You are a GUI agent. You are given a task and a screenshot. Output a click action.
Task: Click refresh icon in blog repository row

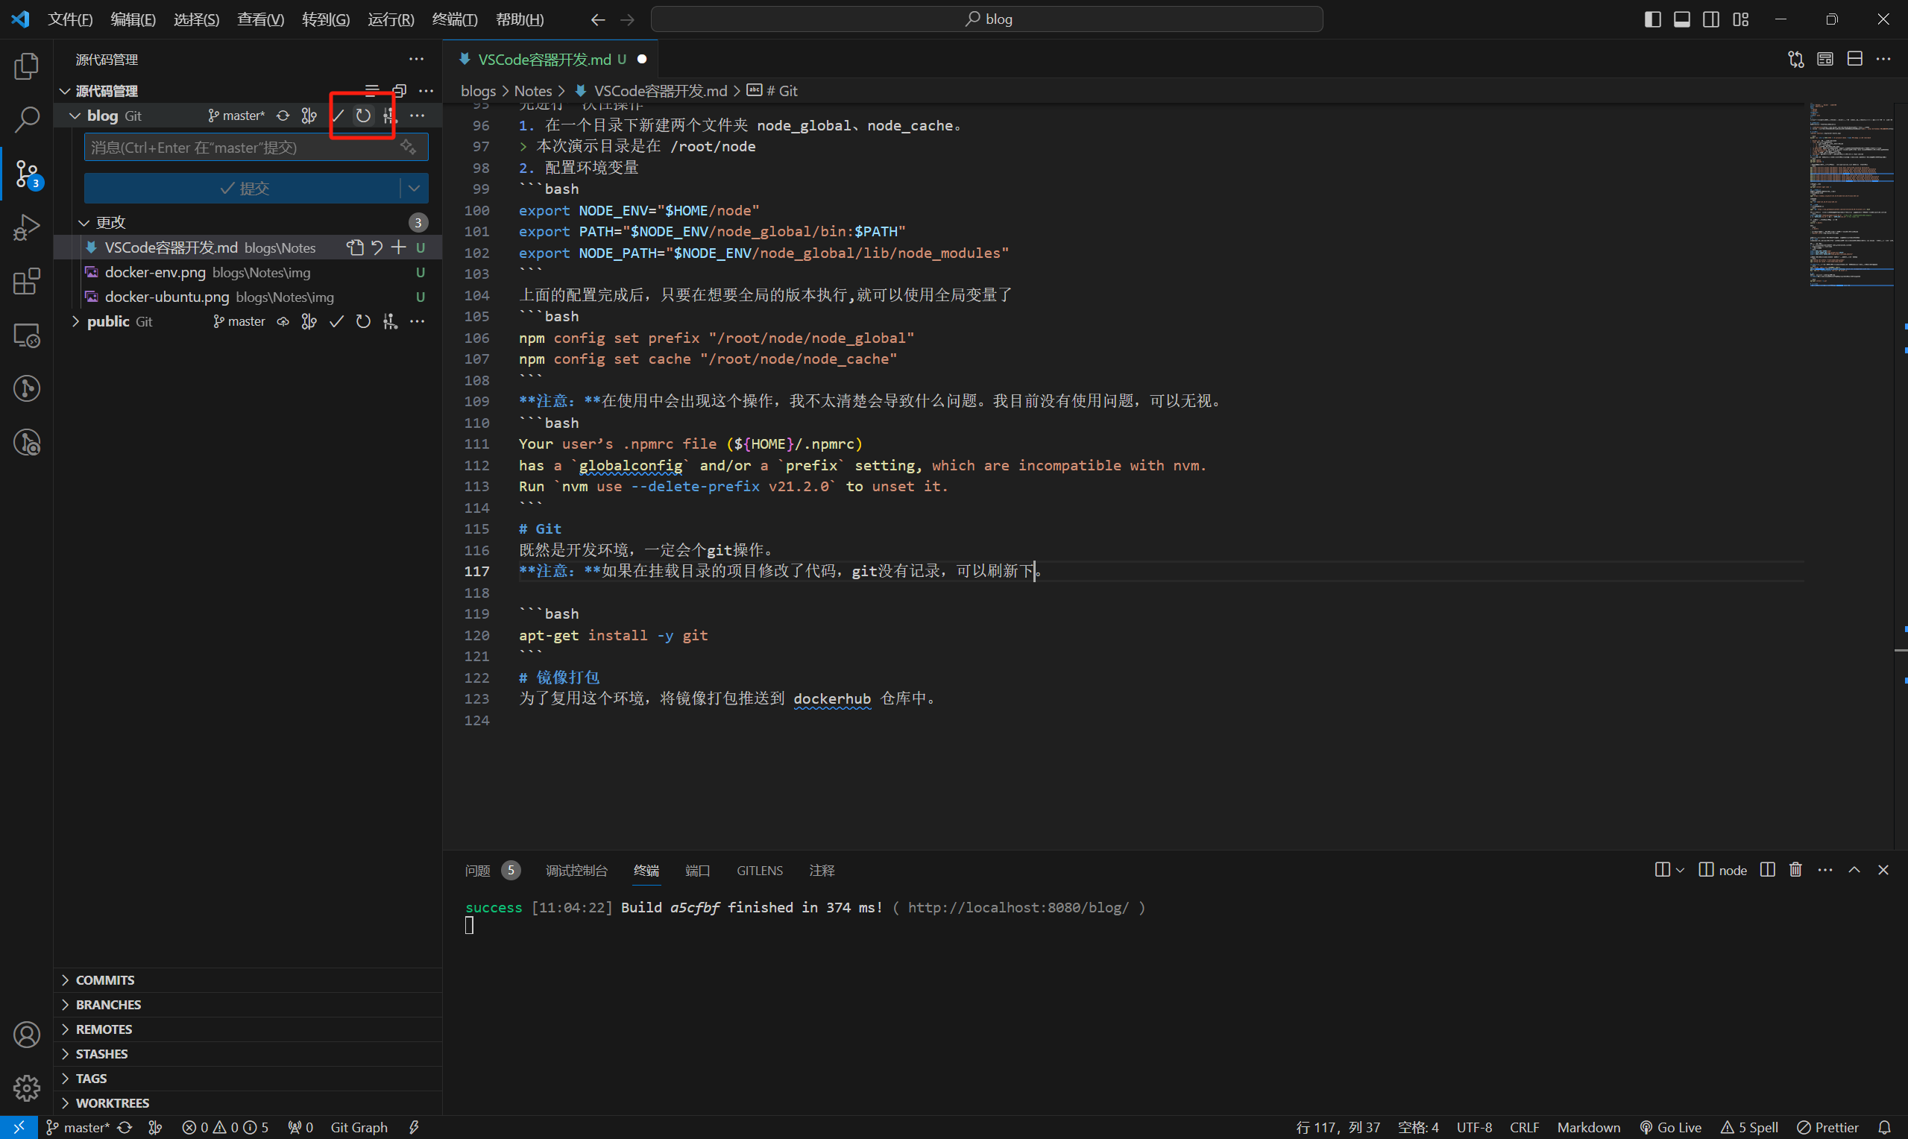(x=363, y=116)
